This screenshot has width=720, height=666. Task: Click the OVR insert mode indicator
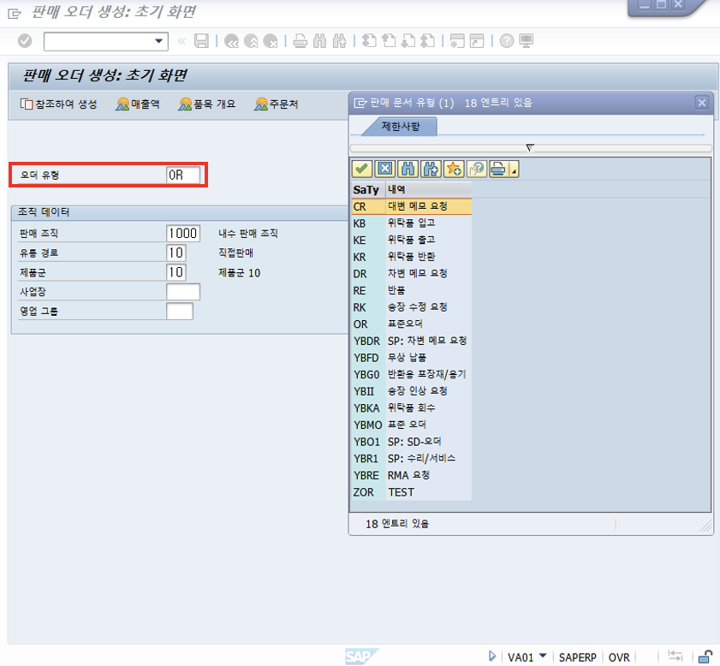(618, 657)
